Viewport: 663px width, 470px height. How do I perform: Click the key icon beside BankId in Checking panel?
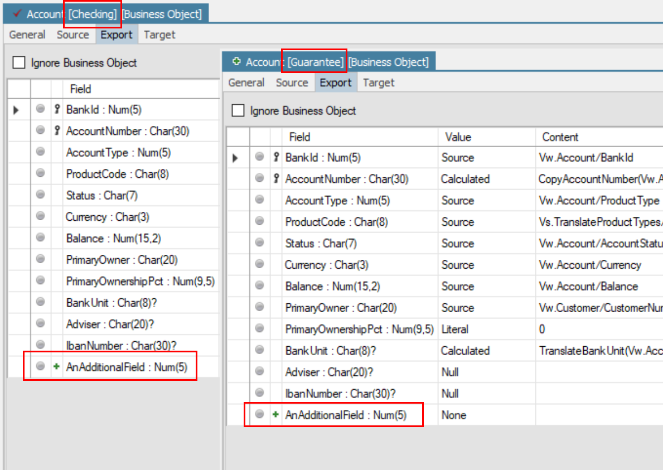point(56,109)
